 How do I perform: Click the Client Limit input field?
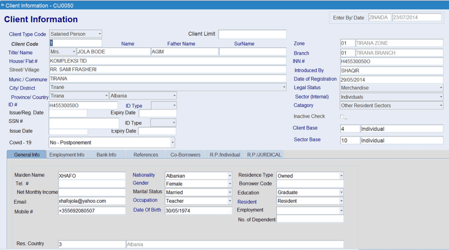click(252, 34)
